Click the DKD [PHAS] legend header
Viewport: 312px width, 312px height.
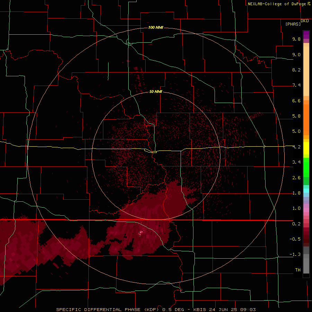click(297, 22)
